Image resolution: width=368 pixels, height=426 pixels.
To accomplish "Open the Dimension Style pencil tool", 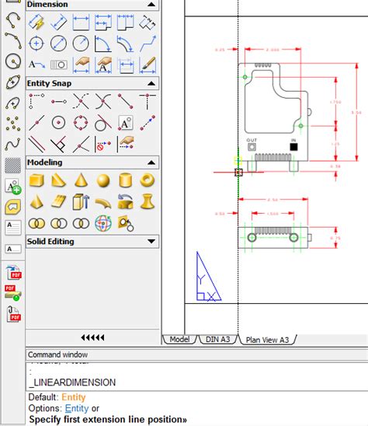I will coord(148,65).
